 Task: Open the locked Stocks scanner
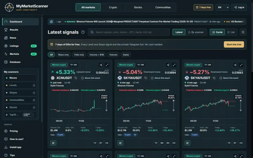coord(21,107)
